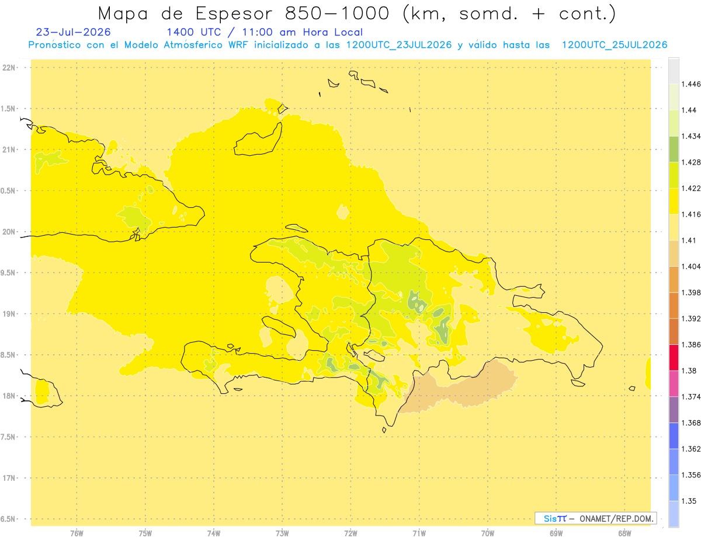Click the '68W' longitude label
The height and width of the screenshot is (541, 701).
point(624,533)
